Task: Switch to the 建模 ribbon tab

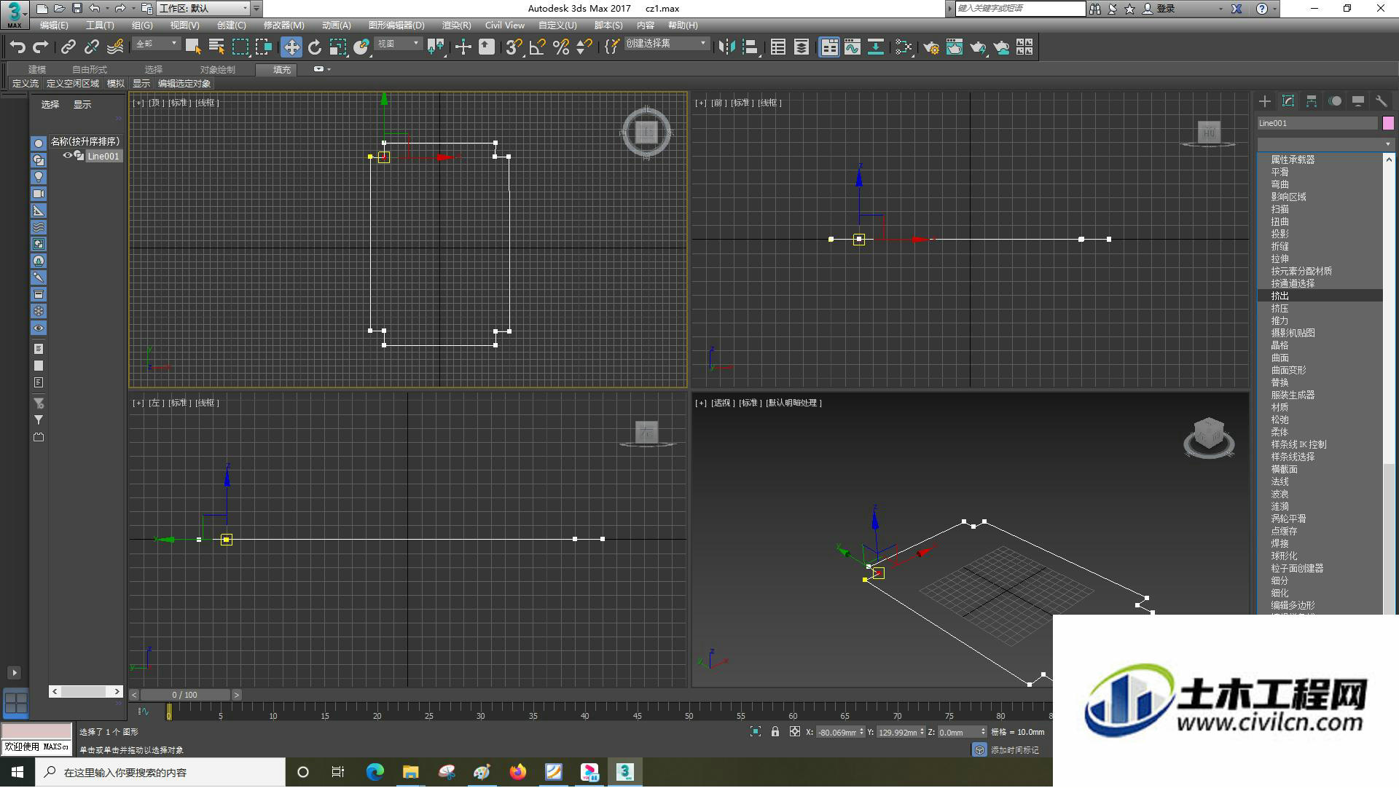Action: pyautogui.click(x=37, y=70)
